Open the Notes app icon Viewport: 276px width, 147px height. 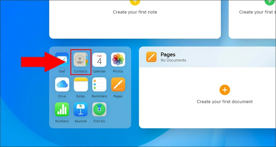(81, 84)
